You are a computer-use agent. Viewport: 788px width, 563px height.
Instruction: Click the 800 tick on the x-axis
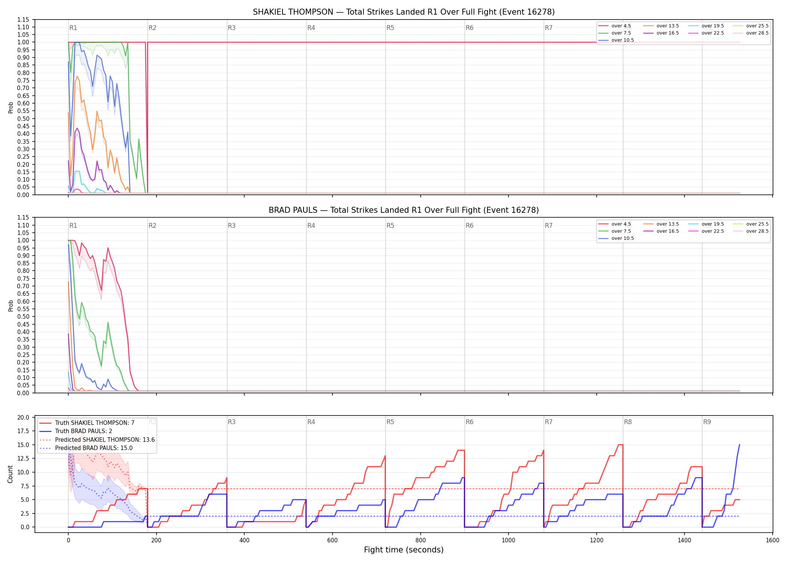click(421, 540)
